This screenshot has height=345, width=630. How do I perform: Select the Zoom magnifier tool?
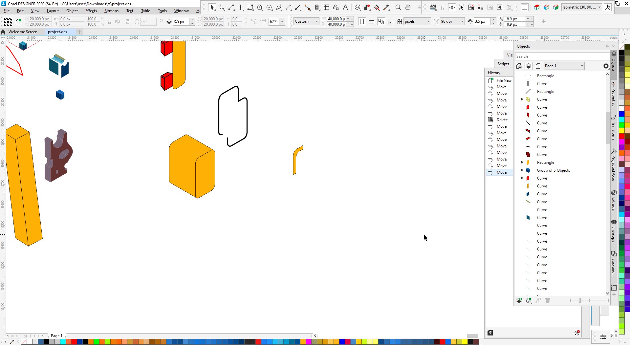(398, 7)
